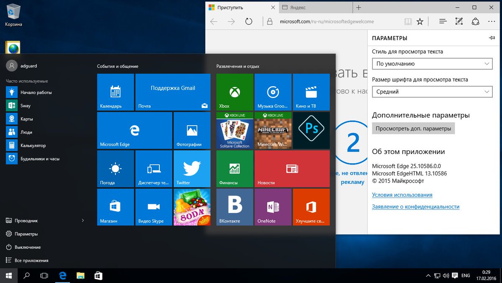Open the Xbox tile
Screen dimensions: 502x283
[235, 92]
